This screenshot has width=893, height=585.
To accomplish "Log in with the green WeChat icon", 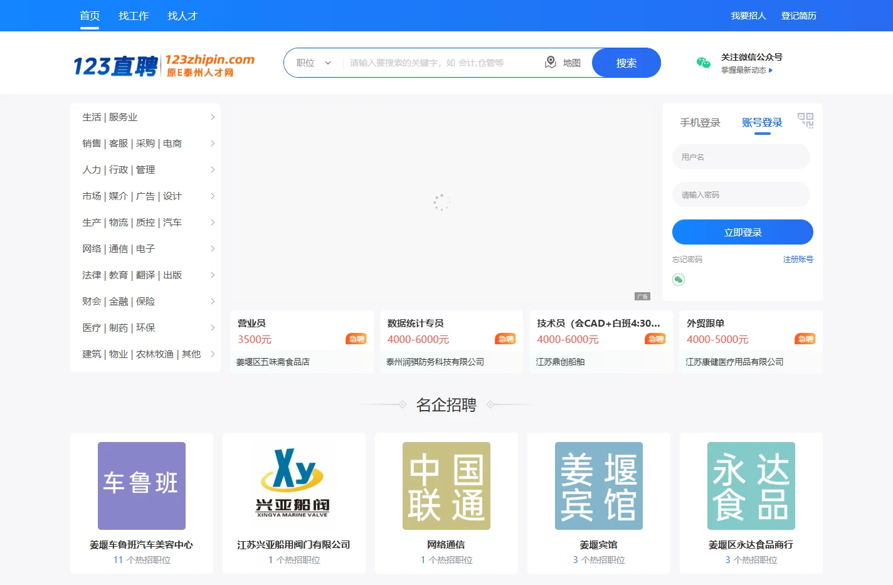I will 679,280.
